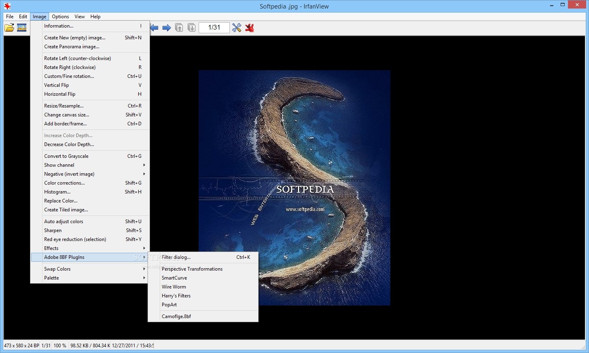Select Create Panorama image...

90,47
